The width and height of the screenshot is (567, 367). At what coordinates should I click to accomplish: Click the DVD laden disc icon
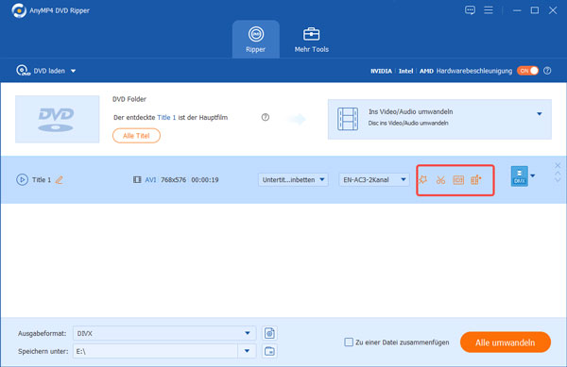click(x=23, y=71)
